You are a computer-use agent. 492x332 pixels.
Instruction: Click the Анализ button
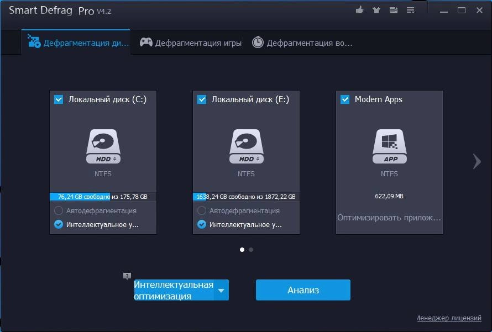pyautogui.click(x=303, y=290)
